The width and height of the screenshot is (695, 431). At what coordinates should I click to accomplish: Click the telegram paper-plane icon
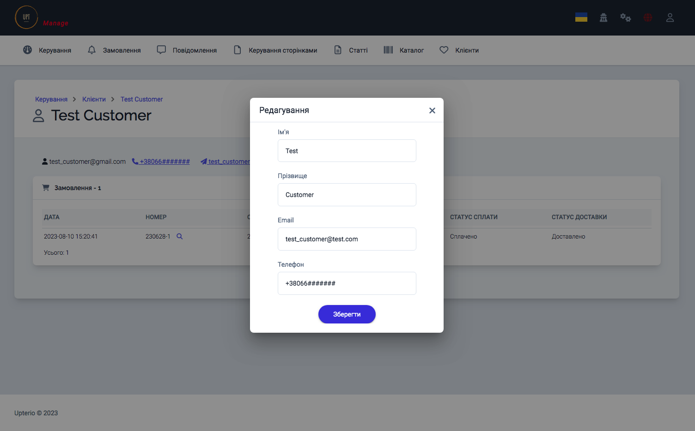pos(204,162)
